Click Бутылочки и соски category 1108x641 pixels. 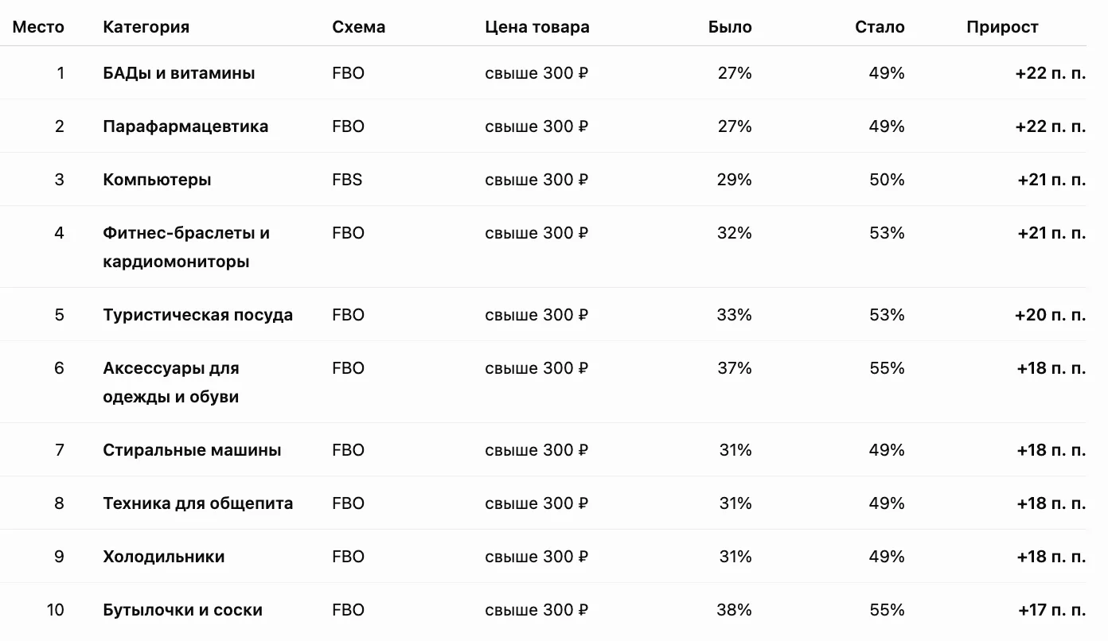click(182, 610)
